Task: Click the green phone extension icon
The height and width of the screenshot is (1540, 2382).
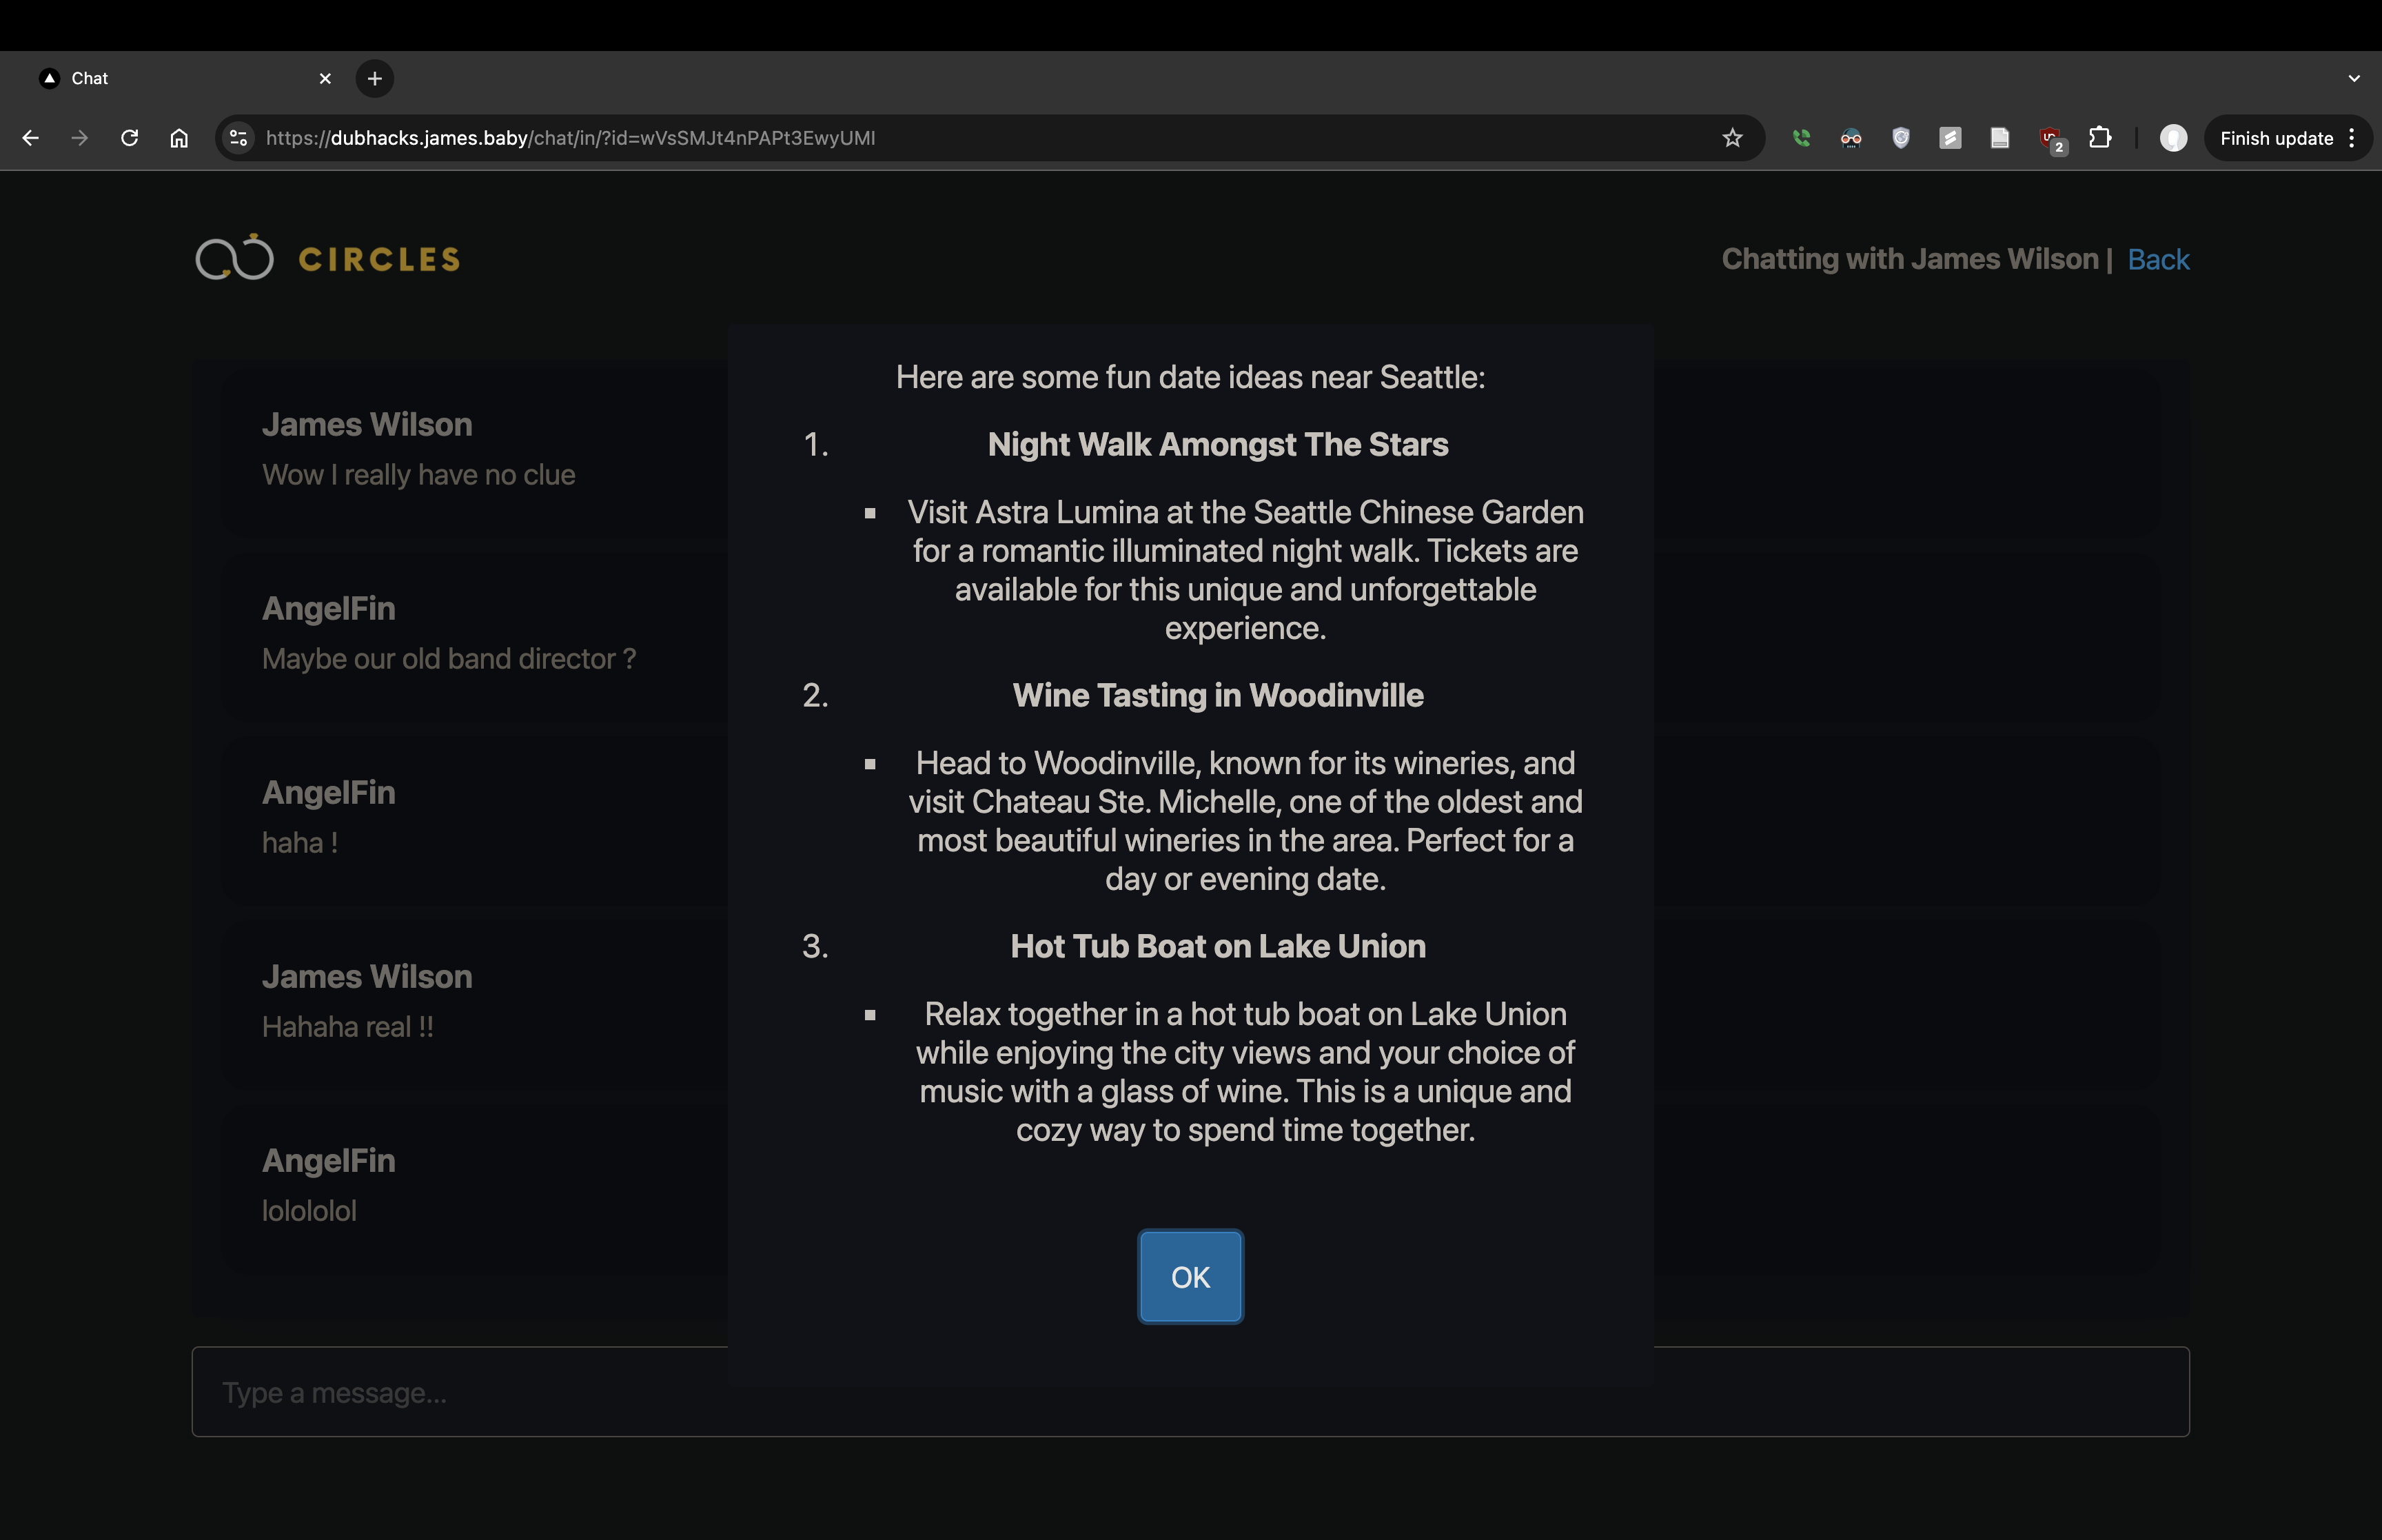Action: point(1800,138)
